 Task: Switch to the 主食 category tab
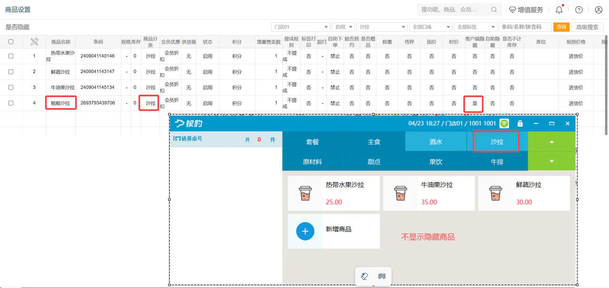pos(374,142)
